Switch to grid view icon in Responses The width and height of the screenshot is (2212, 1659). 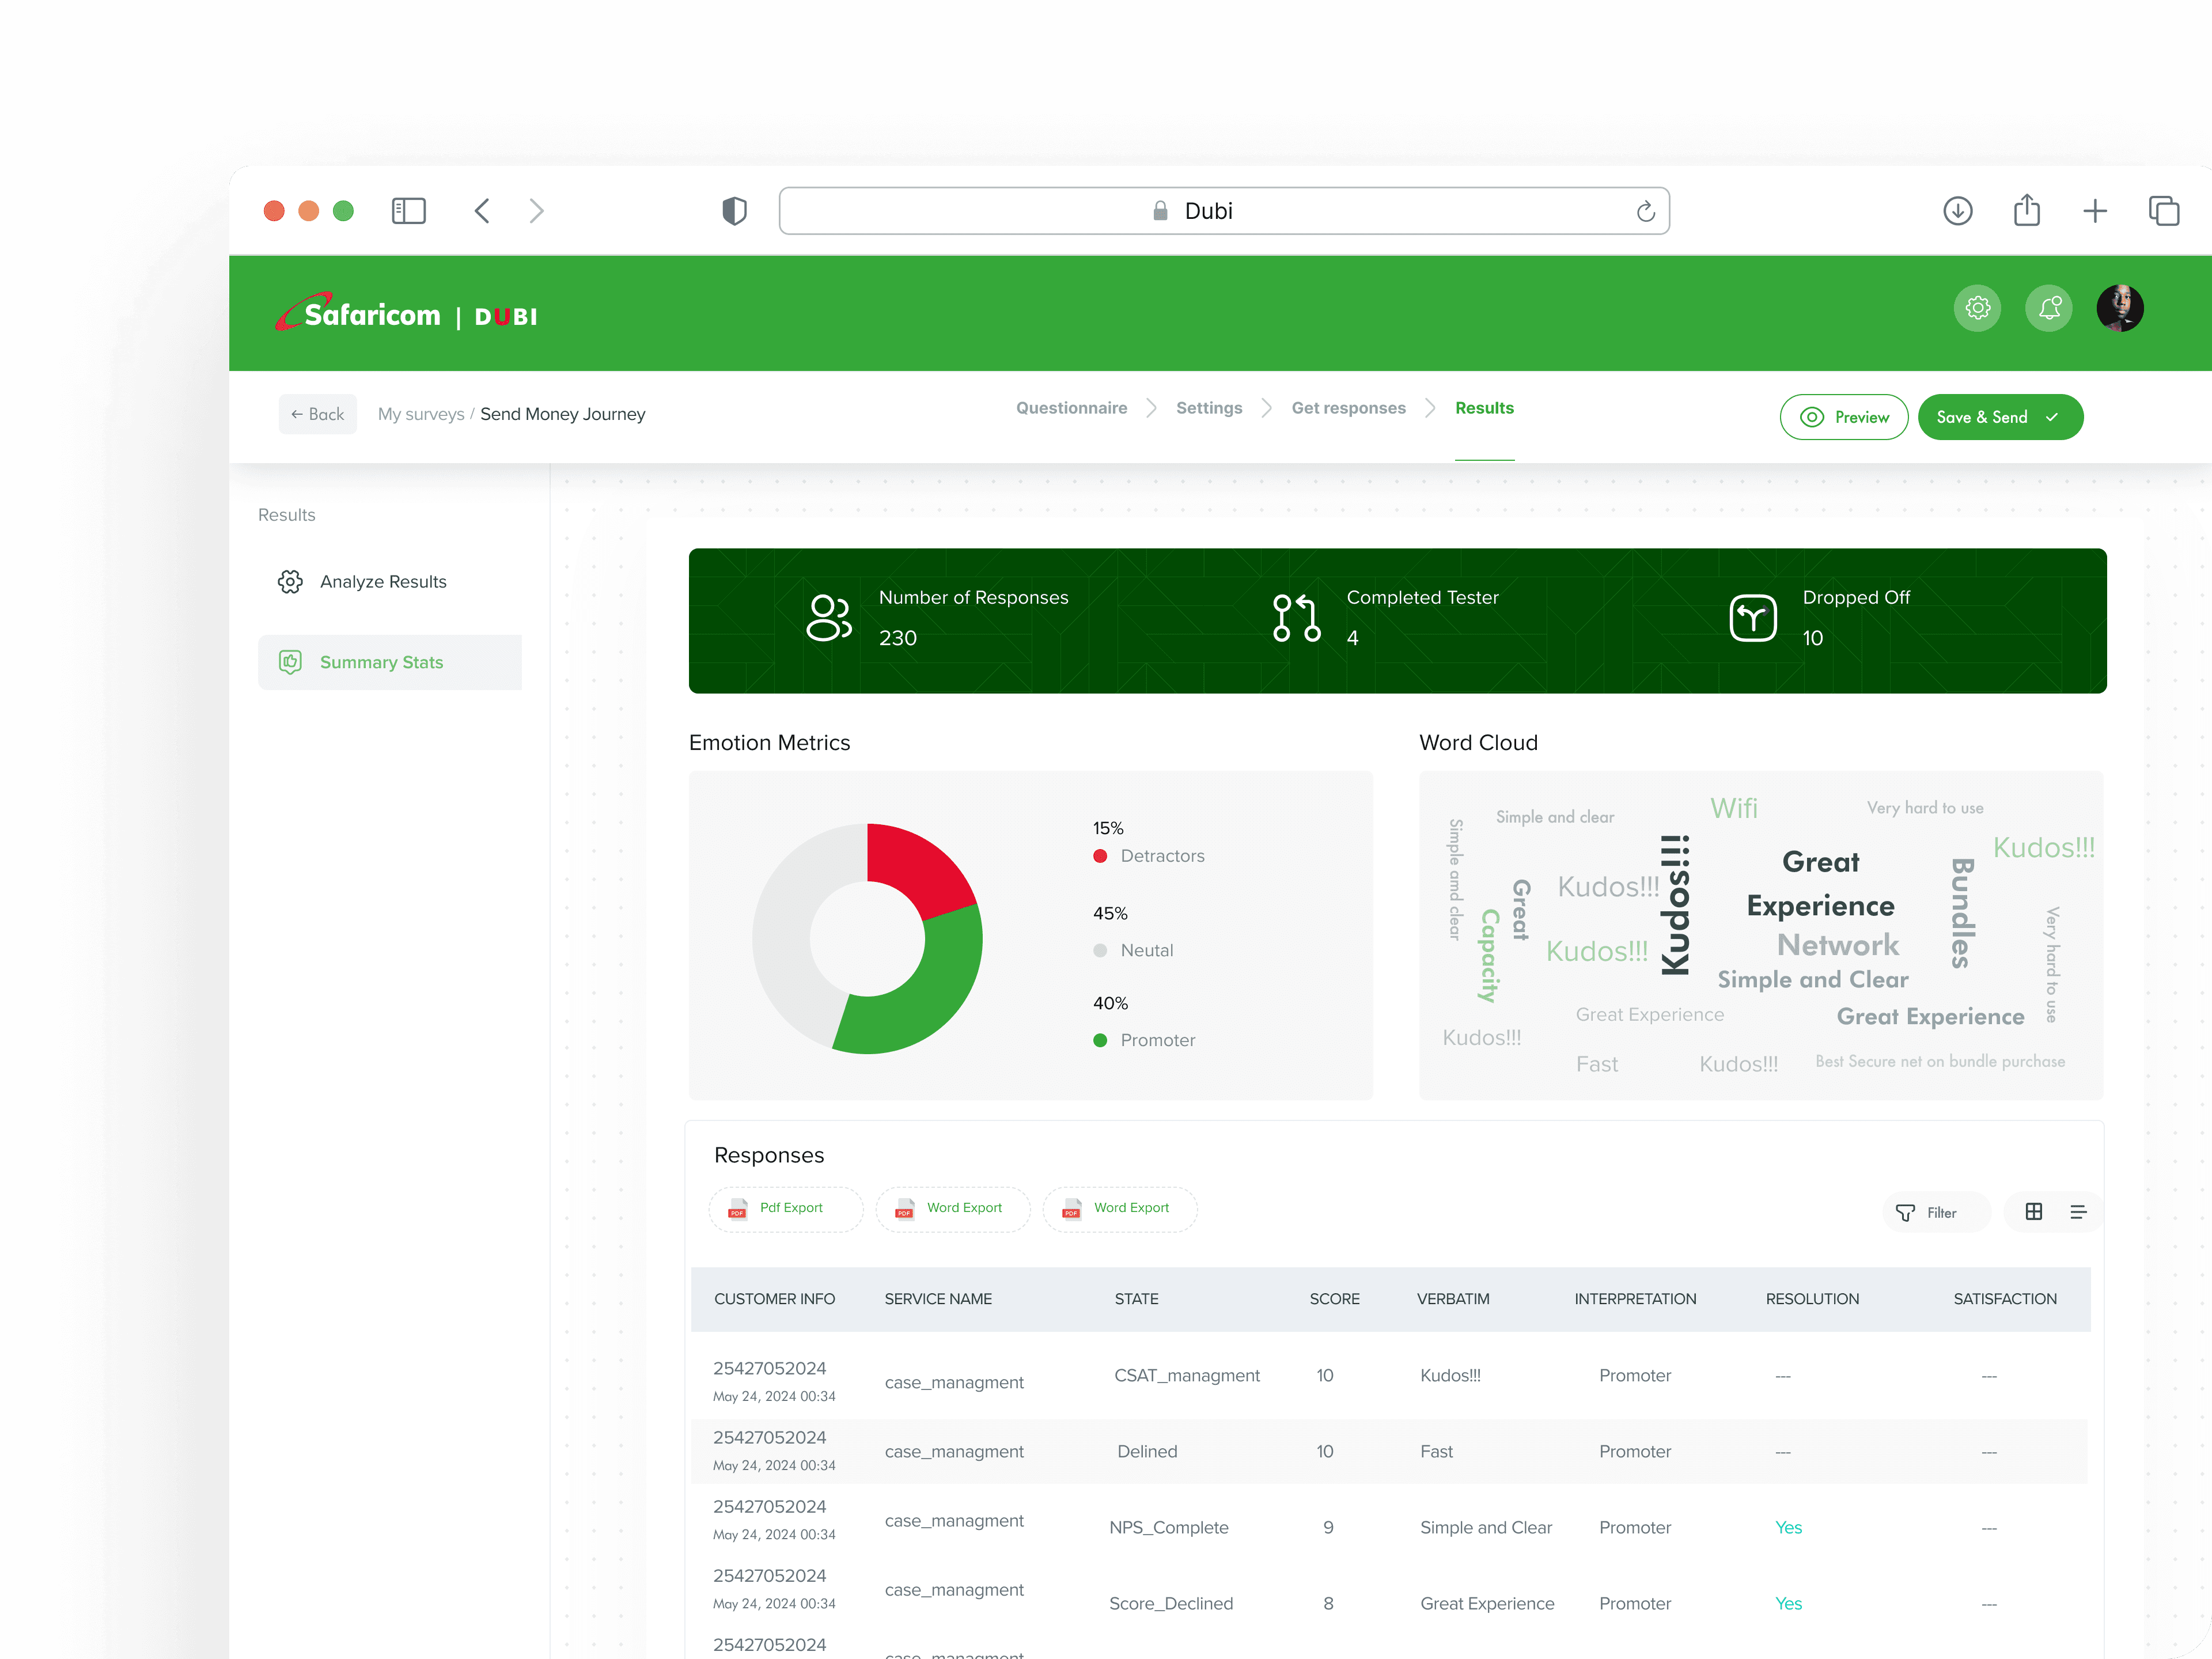tap(2033, 1212)
